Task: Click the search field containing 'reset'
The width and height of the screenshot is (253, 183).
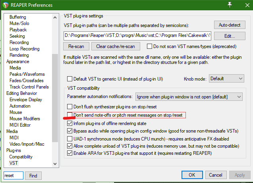Action: (x=14, y=175)
